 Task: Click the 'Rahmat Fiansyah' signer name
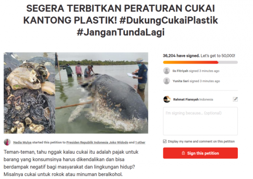coord(186,99)
